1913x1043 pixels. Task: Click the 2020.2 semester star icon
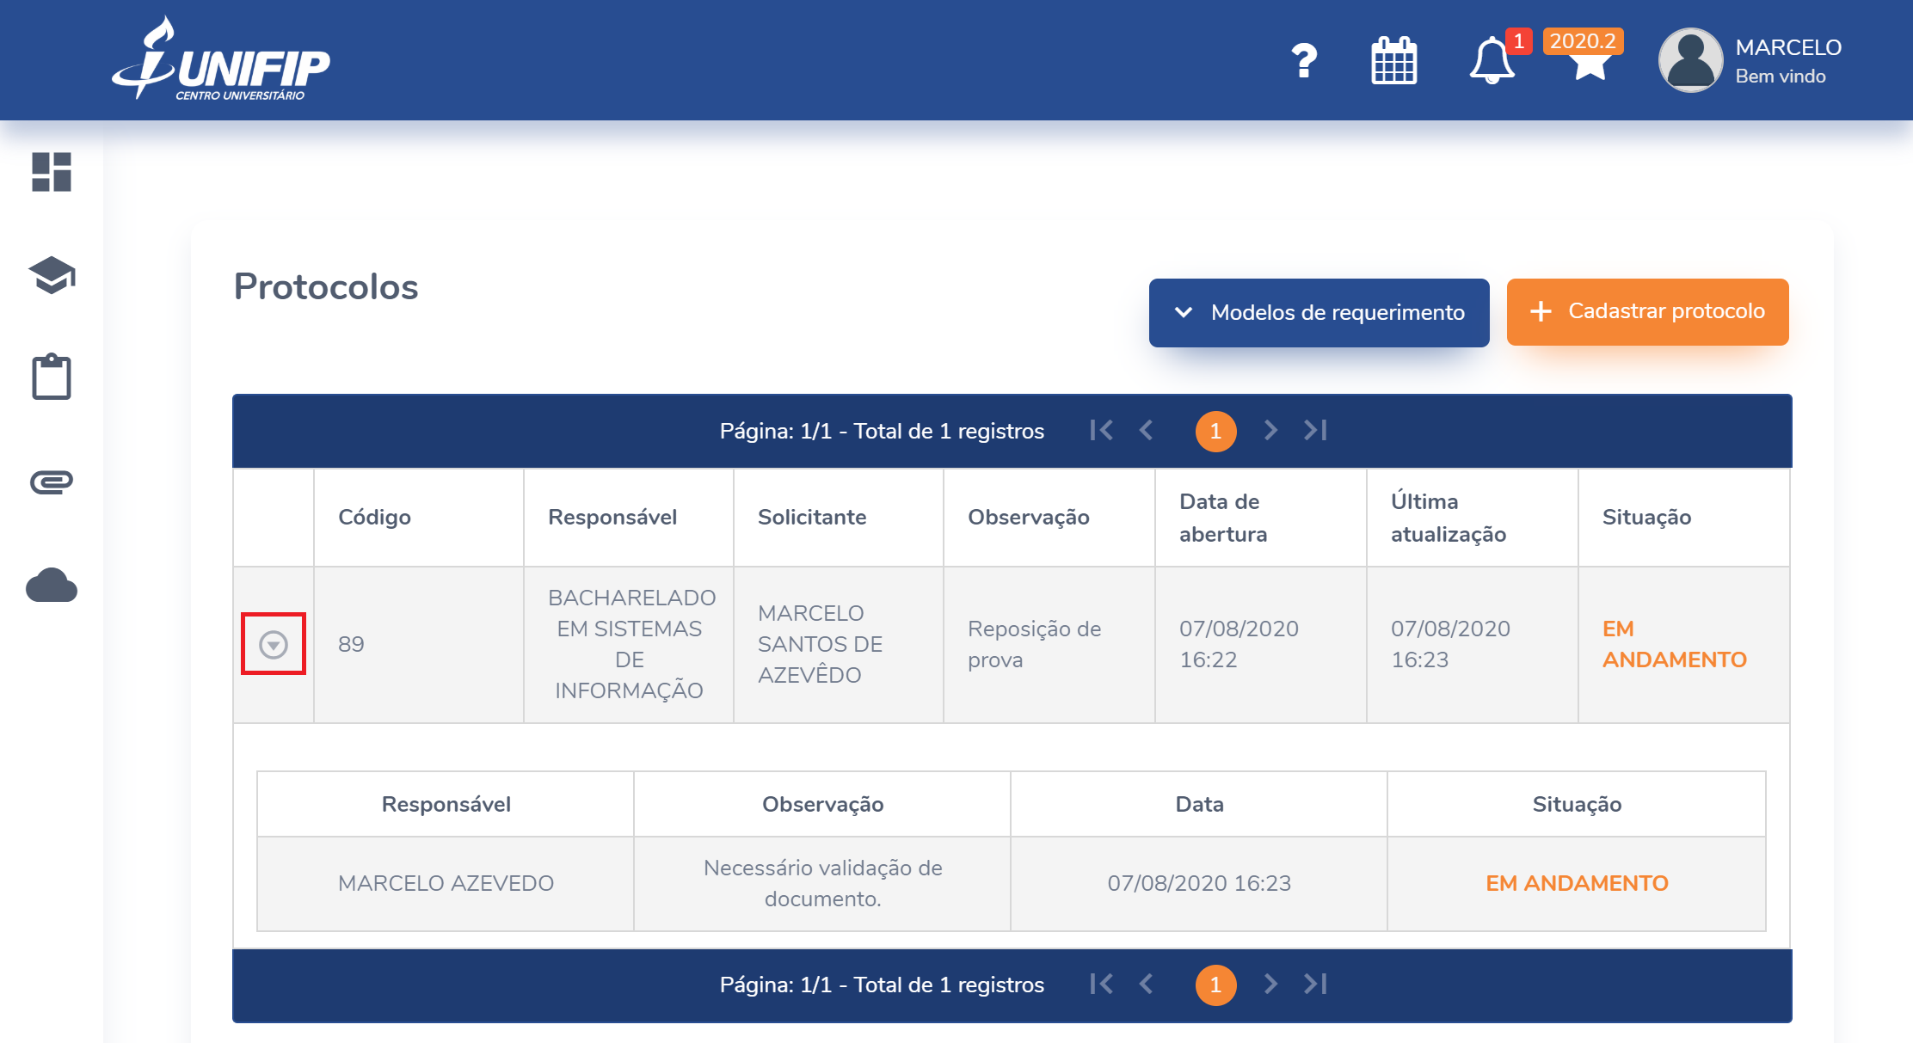[x=1590, y=63]
